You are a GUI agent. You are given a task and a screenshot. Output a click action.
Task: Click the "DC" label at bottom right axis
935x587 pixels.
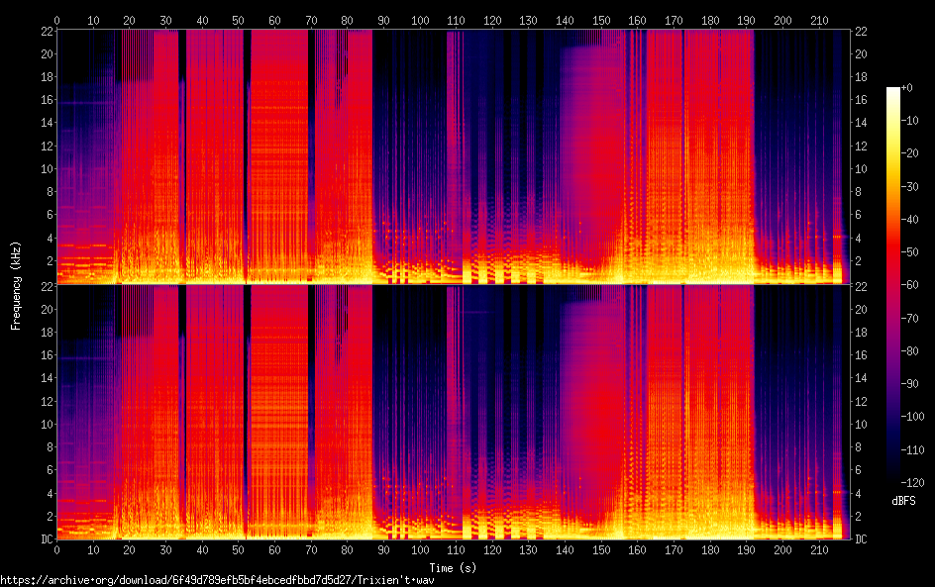pyautogui.click(x=862, y=539)
